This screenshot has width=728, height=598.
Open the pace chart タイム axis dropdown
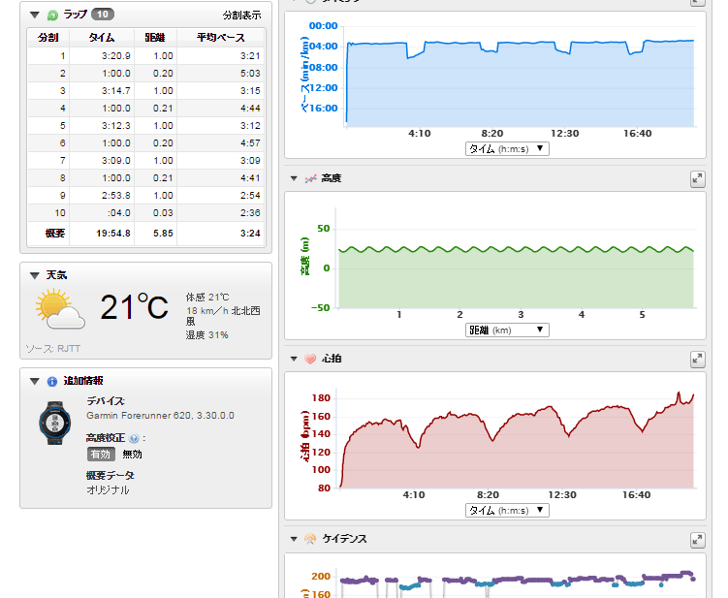507,149
